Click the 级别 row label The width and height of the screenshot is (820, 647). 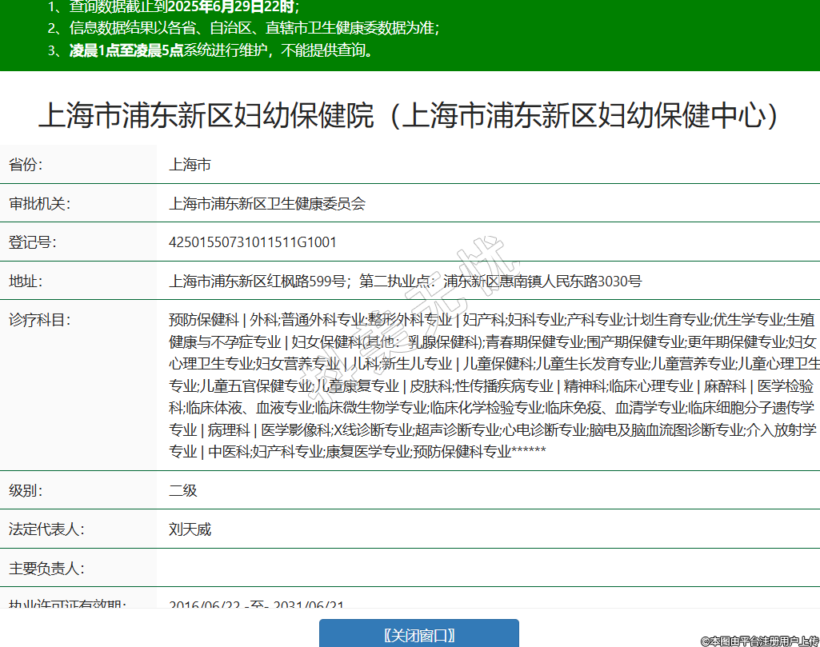pos(26,490)
